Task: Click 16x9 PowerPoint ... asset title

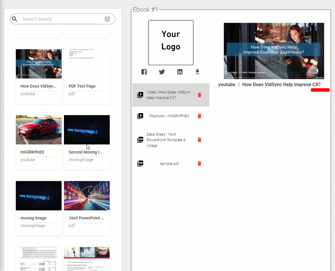Action: (x=86, y=218)
